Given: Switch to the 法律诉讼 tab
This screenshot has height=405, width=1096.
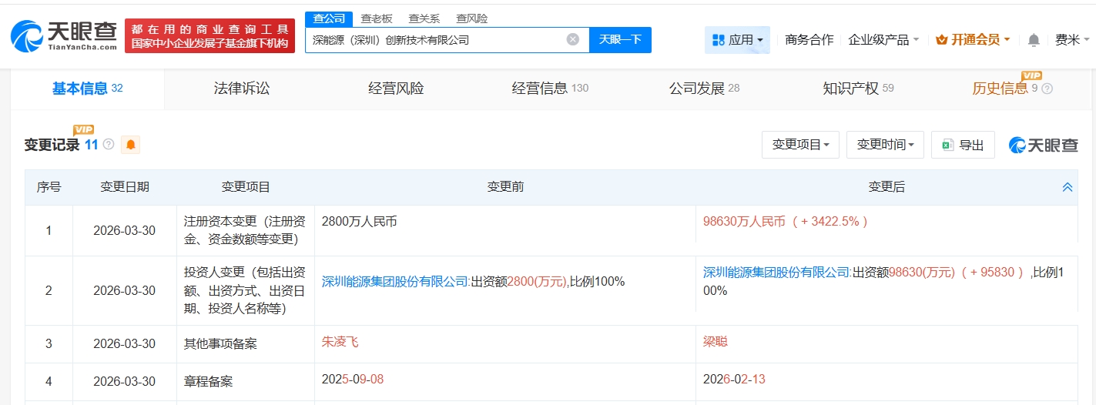Looking at the screenshot, I should point(242,89).
